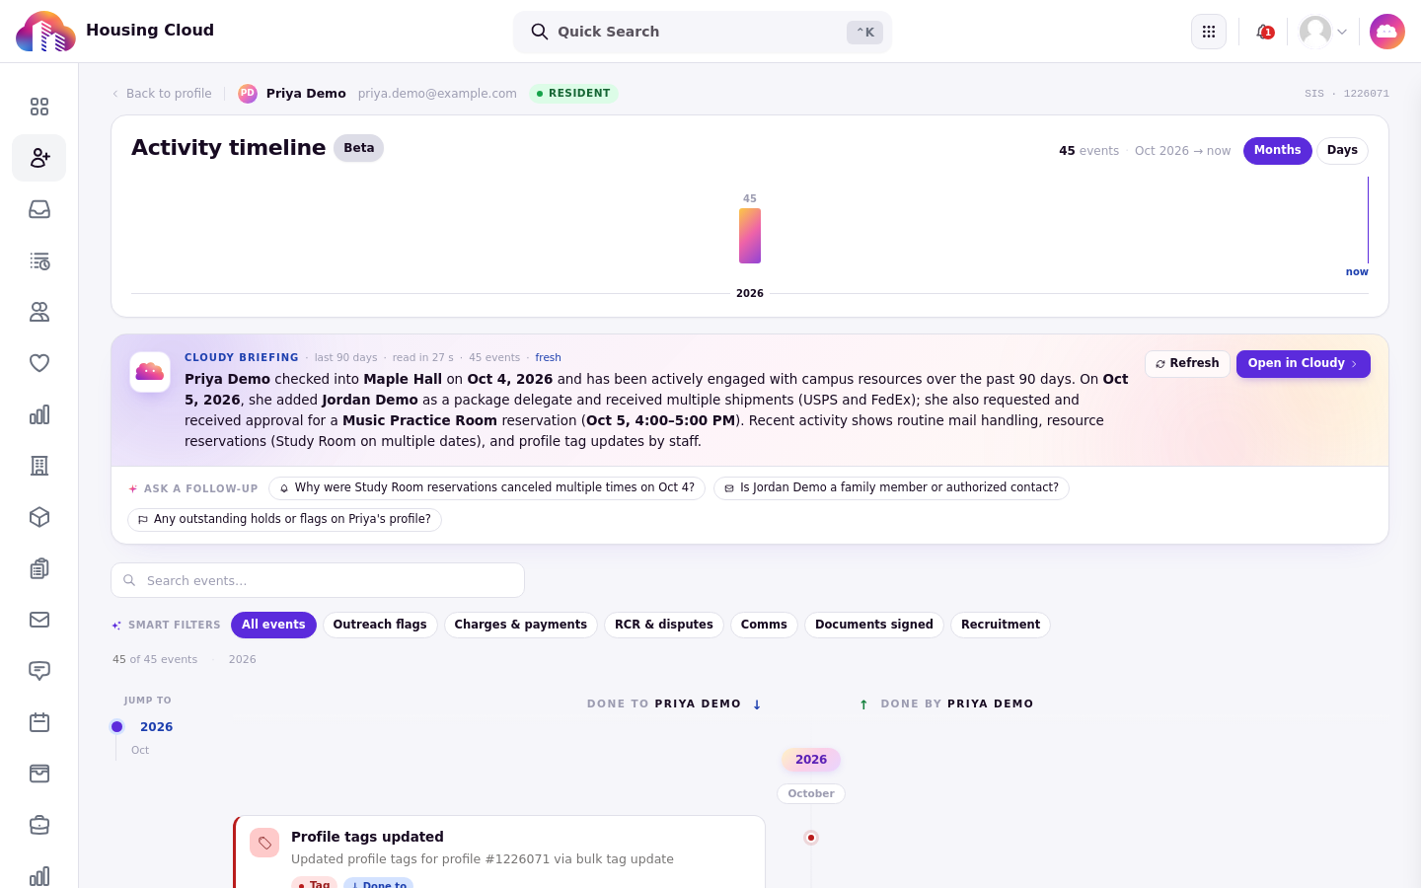This screenshot has height=888, width=1421.
Task: Switch timeline view to Months
Action: tap(1277, 151)
